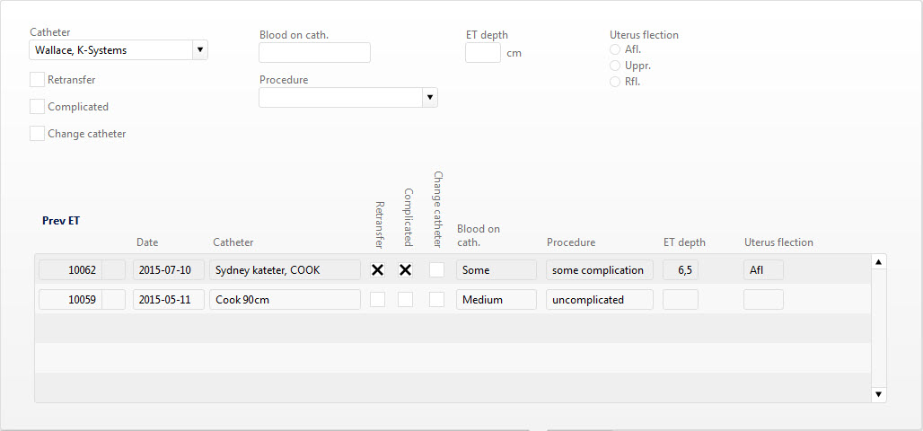Click the Sydney kateter, COOK catheter cell

(285, 270)
